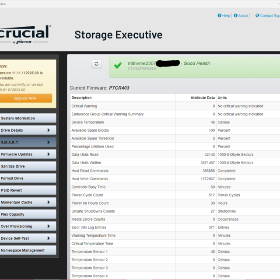Click the Error Info Log Entries value 371
This screenshot has width=280, height=280.
coord(212,227)
